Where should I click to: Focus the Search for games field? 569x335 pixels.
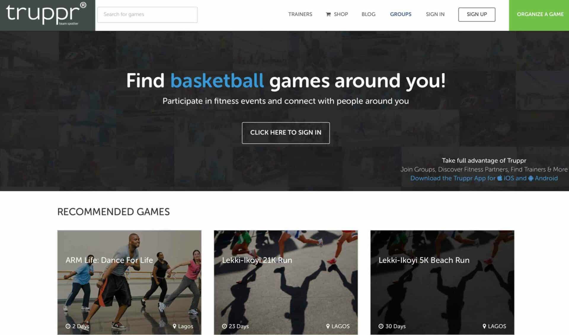pos(147,15)
